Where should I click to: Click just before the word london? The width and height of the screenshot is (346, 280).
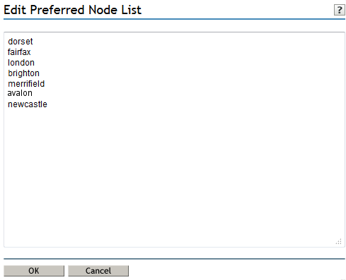point(8,63)
